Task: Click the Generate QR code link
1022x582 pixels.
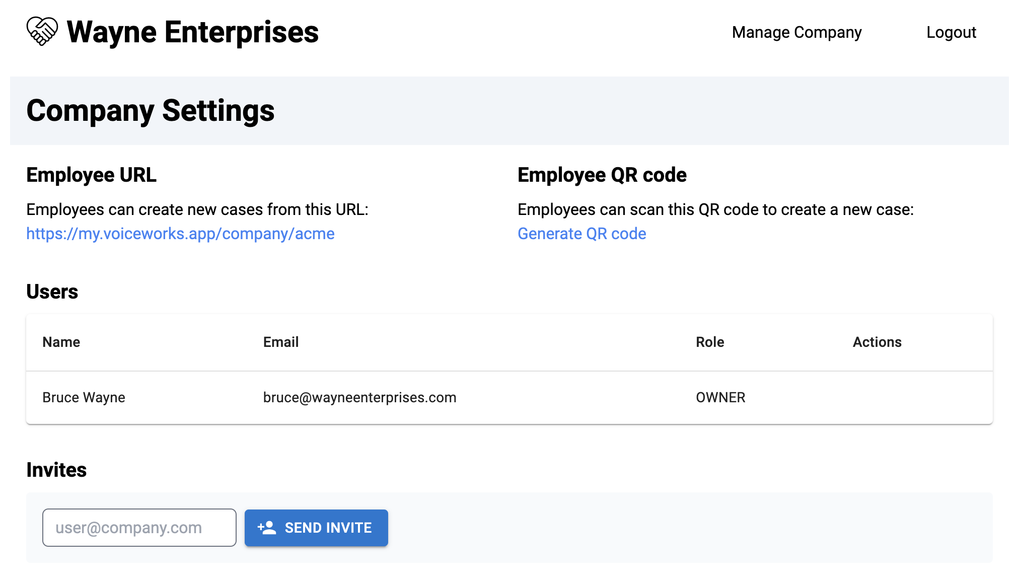Action: coord(581,234)
